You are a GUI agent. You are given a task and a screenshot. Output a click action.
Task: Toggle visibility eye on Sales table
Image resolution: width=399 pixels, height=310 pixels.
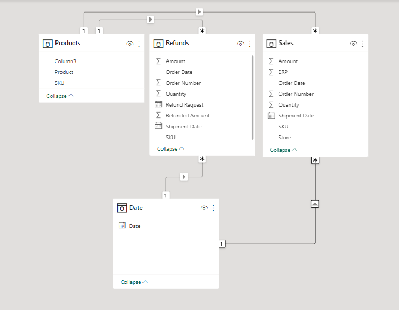tap(353, 44)
